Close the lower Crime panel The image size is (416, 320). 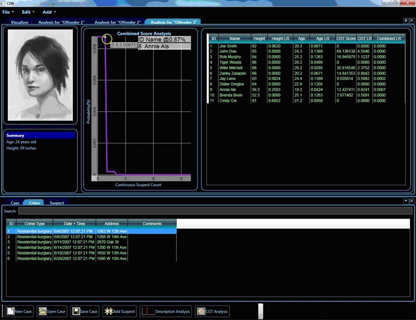click(411, 201)
